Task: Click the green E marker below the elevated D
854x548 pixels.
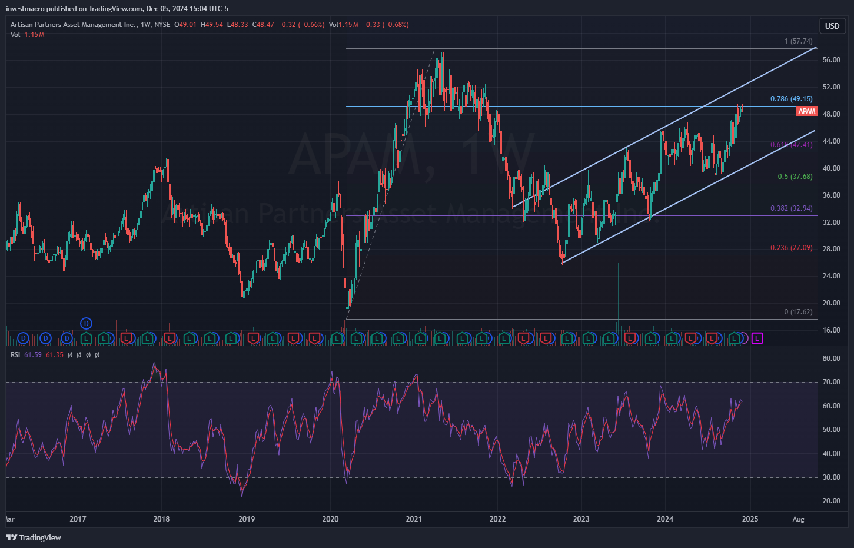Action: click(86, 338)
